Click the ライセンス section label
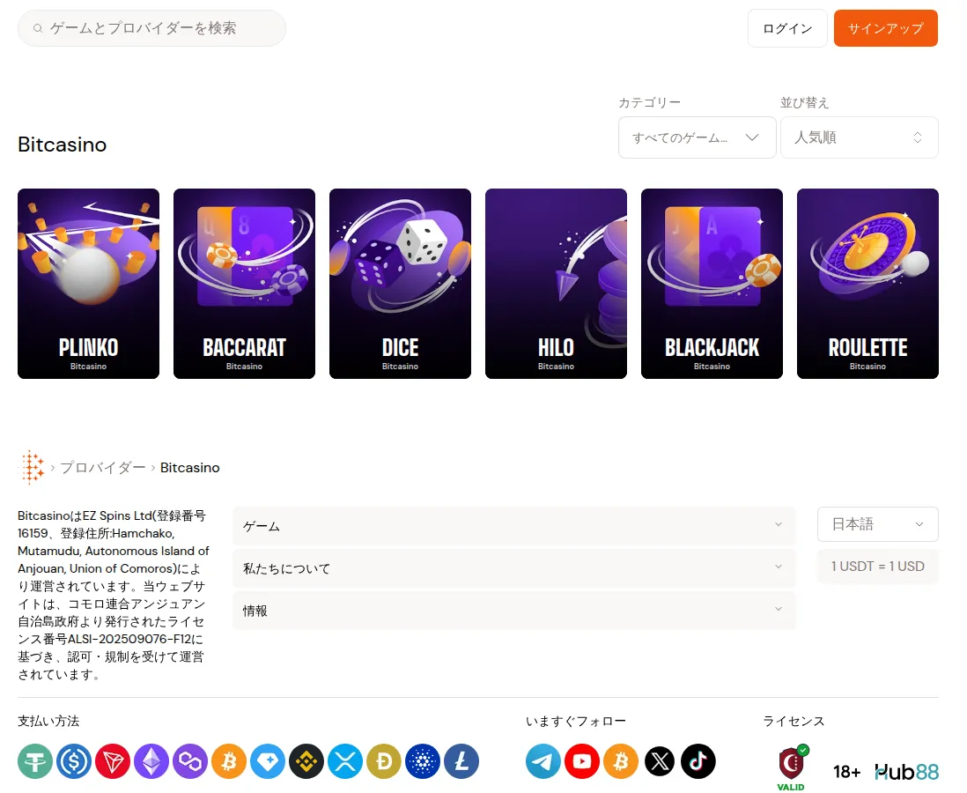Screen dimensions: 967x793 tap(794, 721)
